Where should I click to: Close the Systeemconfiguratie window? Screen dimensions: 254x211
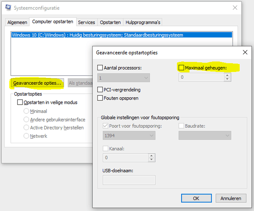point(235,8)
